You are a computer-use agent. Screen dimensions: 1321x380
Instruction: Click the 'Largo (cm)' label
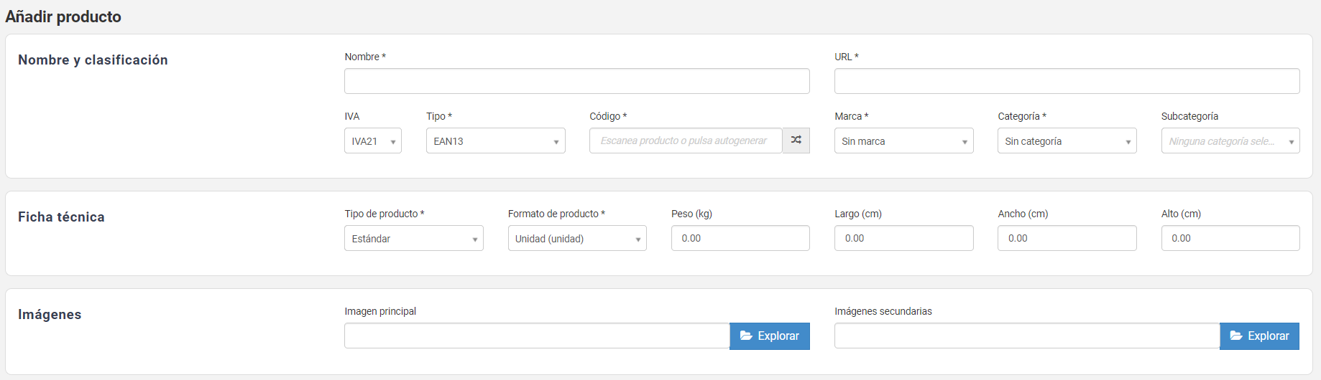pos(858,214)
